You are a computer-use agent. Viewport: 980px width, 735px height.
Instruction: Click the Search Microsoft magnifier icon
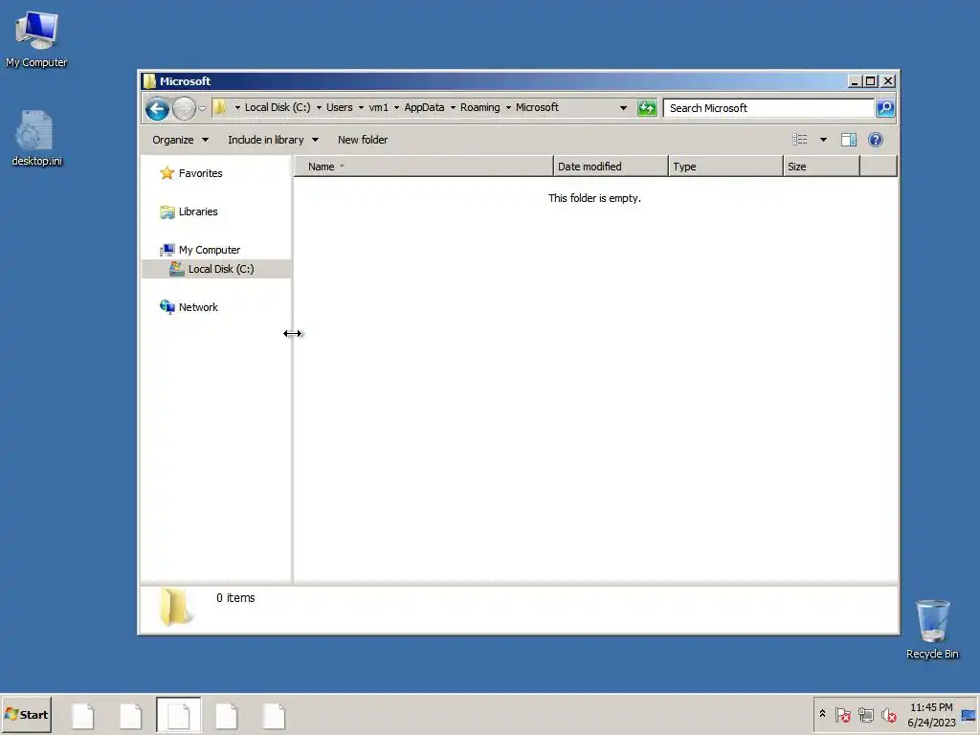(x=885, y=108)
